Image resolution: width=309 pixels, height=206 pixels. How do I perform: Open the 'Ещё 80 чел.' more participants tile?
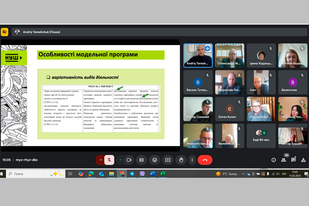tap(261, 136)
